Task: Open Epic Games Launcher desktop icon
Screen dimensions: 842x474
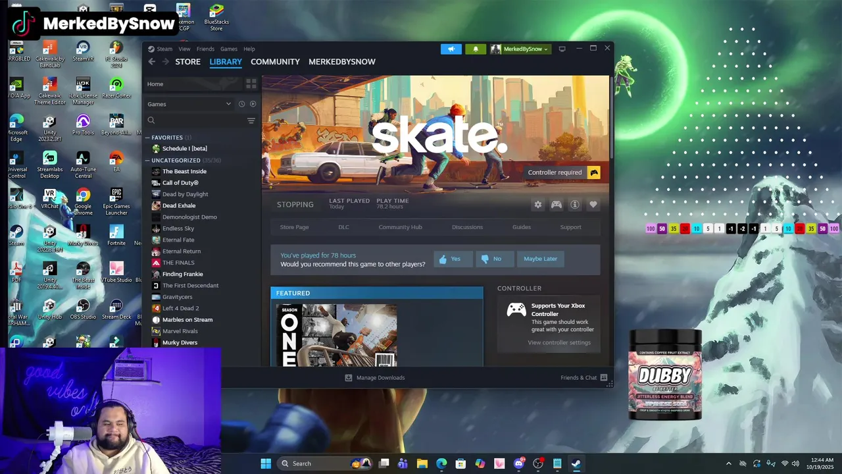Action: coord(116,201)
